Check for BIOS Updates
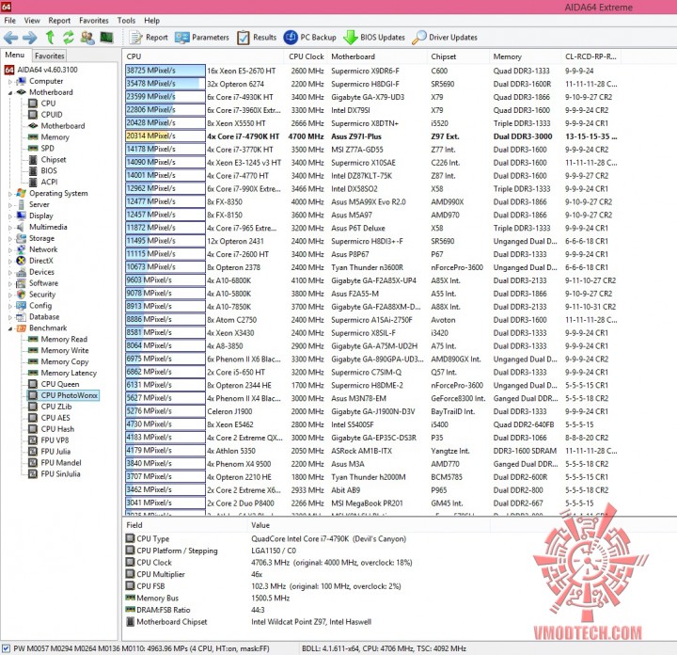Screen dimensions: 677x655 point(374,38)
